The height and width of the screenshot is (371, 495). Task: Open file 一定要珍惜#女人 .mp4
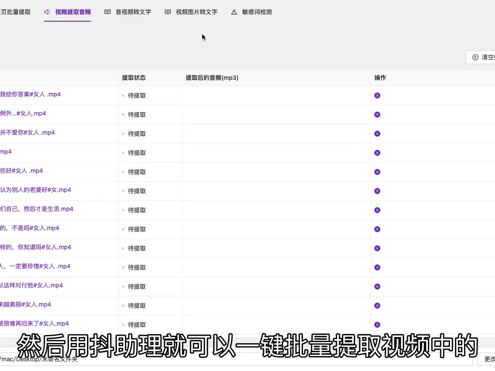tap(35, 266)
